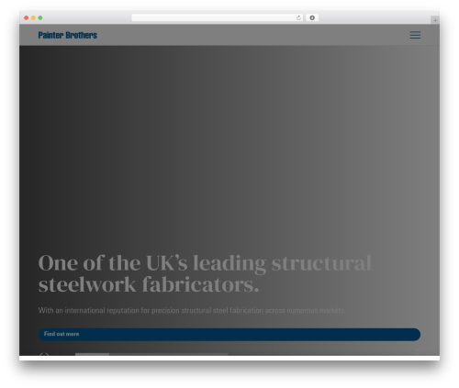The image size is (459, 388).
Task: Maximize the window with the green button
Action: (40, 18)
